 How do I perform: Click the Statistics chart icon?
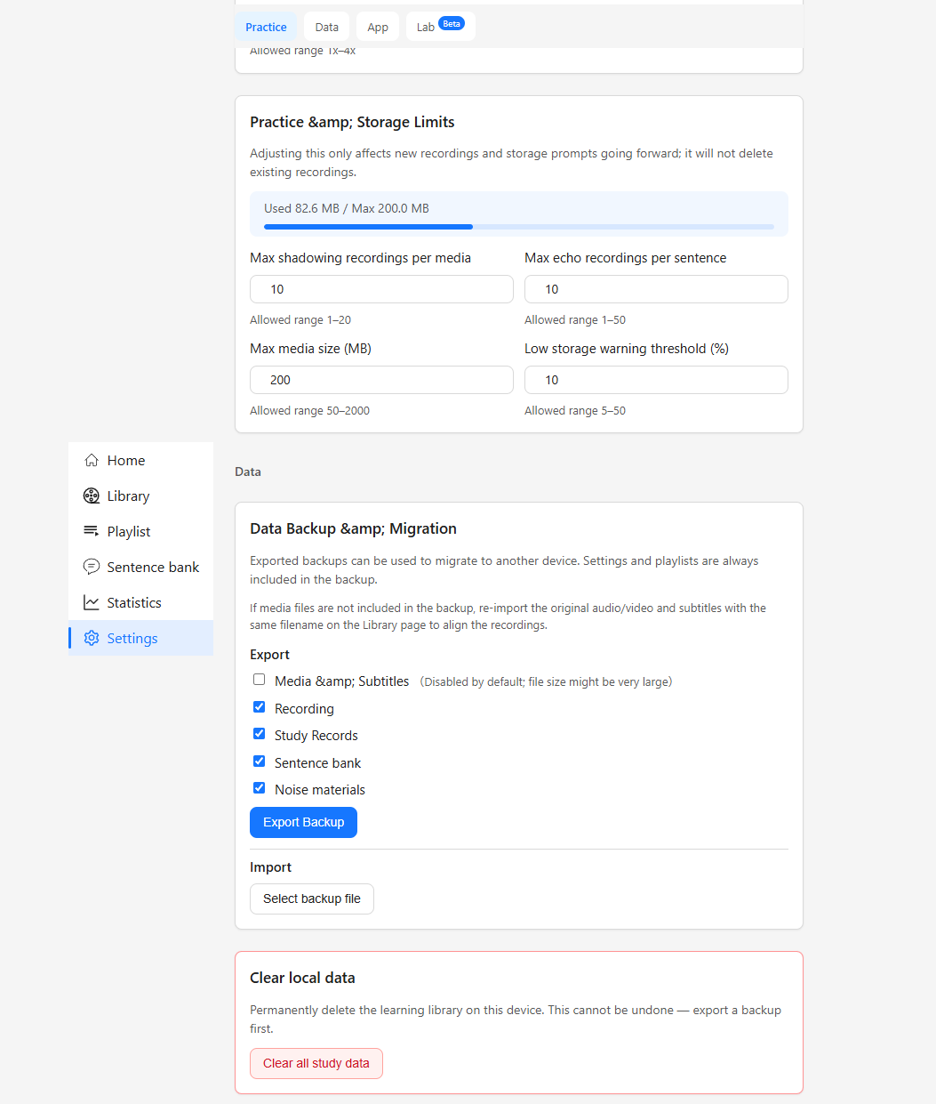tap(92, 602)
